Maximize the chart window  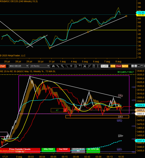pos(142,66)
